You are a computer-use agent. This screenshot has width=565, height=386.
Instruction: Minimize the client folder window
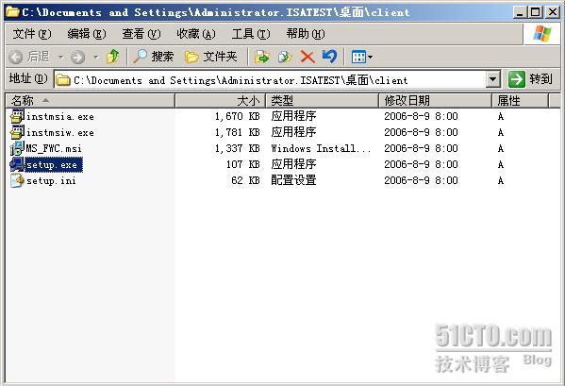pos(519,12)
